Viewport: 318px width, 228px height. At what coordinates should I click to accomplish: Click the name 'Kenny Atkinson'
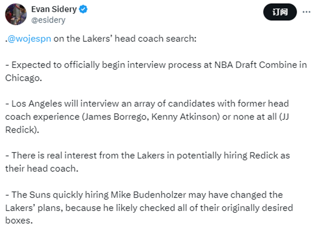coord(184,117)
